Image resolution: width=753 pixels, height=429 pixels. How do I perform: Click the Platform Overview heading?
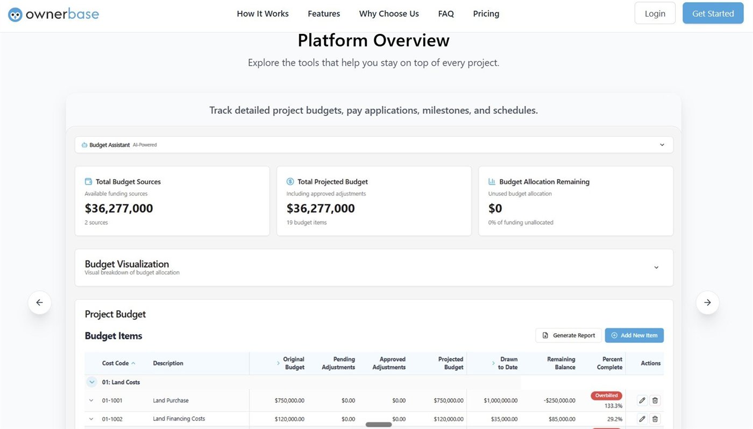374,40
